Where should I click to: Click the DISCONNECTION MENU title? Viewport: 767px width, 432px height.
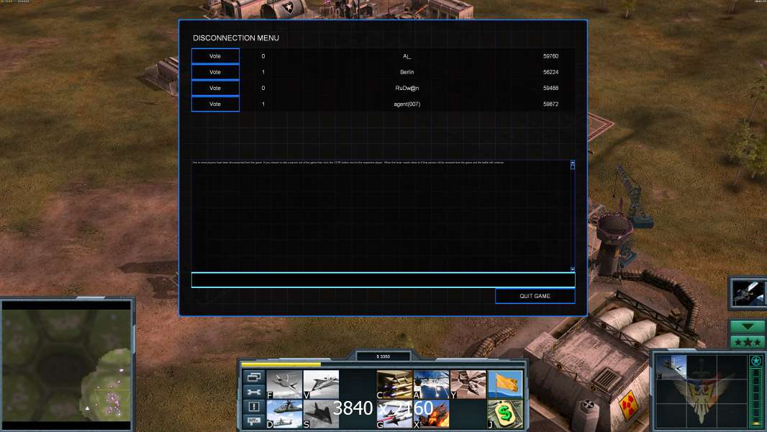click(x=236, y=37)
